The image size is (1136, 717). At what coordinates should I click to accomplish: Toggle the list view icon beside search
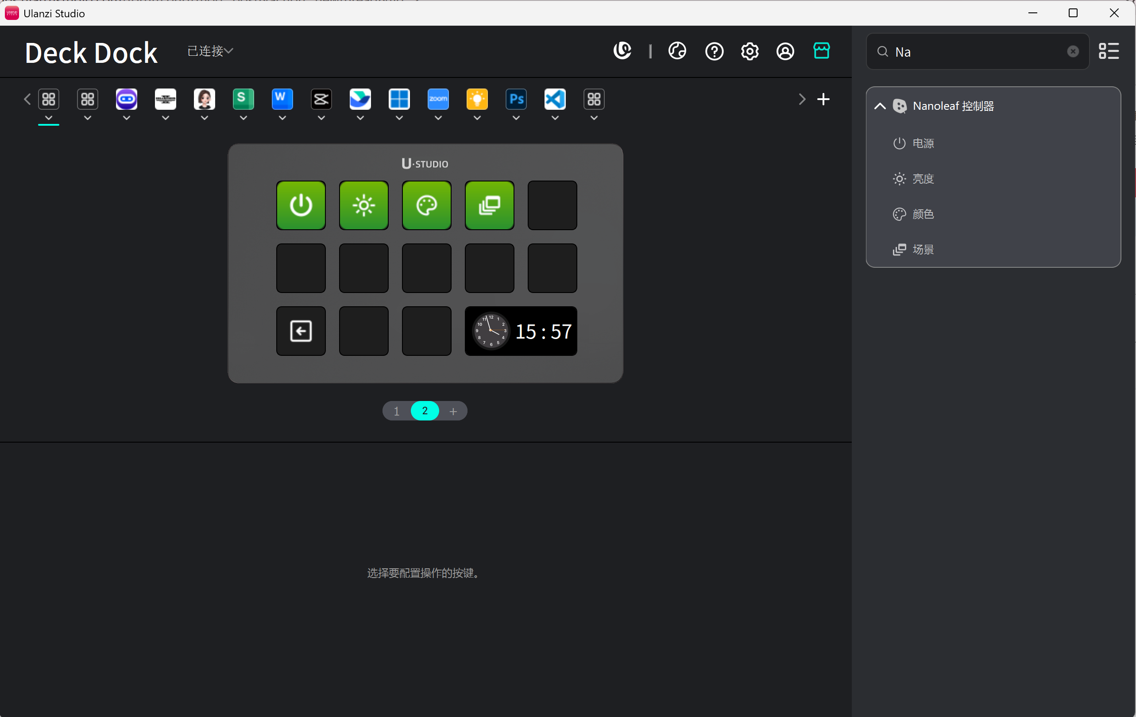pyautogui.click(x=1108, y=51)
